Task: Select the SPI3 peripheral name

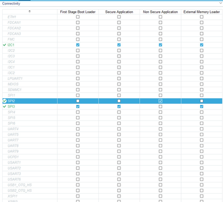Action: tap(11, 107)
